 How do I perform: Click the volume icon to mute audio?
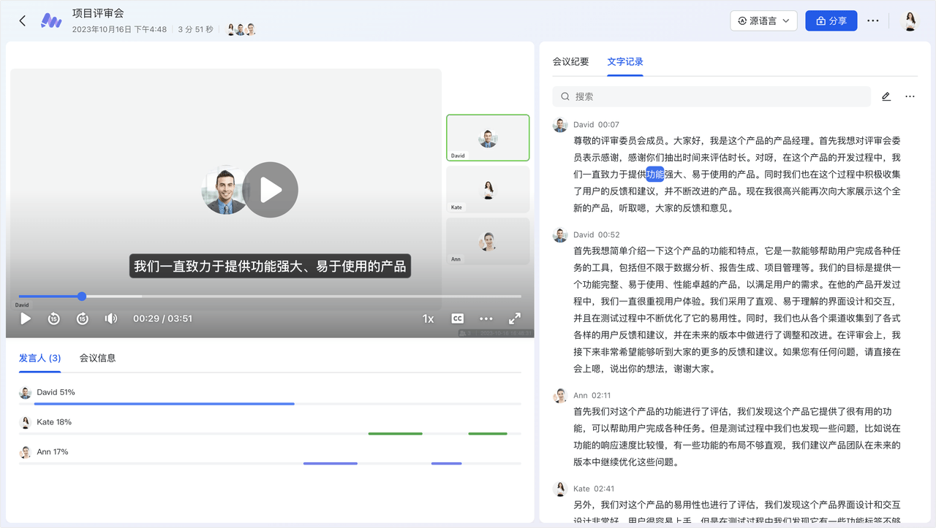(111, 318)
